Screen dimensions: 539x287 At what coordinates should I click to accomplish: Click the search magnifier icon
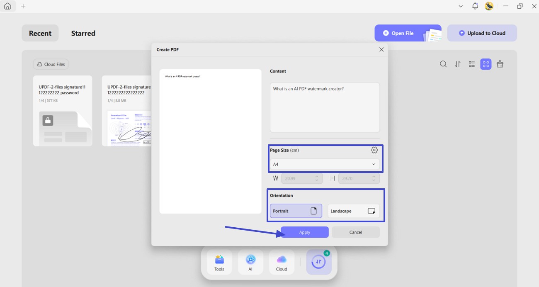click(x=443, y=64)
